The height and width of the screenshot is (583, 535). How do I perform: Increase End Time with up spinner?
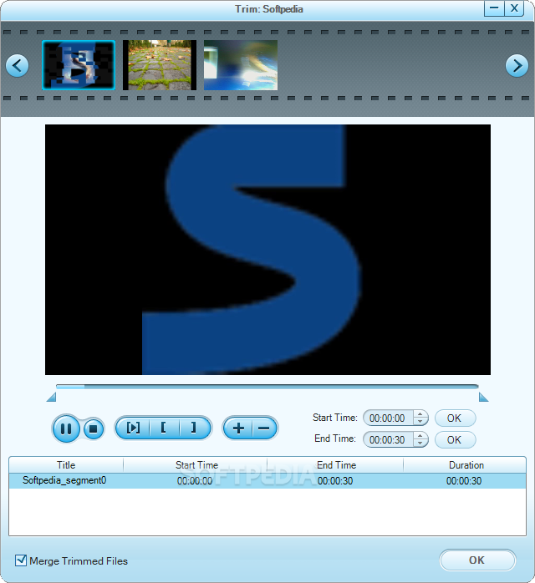420,436
